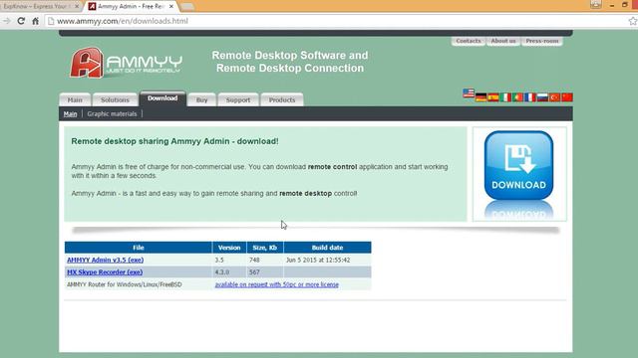Image resolution: width=638 pixels, height=358 pixels.
Task: Click the File column header
Action: (x=139, y=248)
